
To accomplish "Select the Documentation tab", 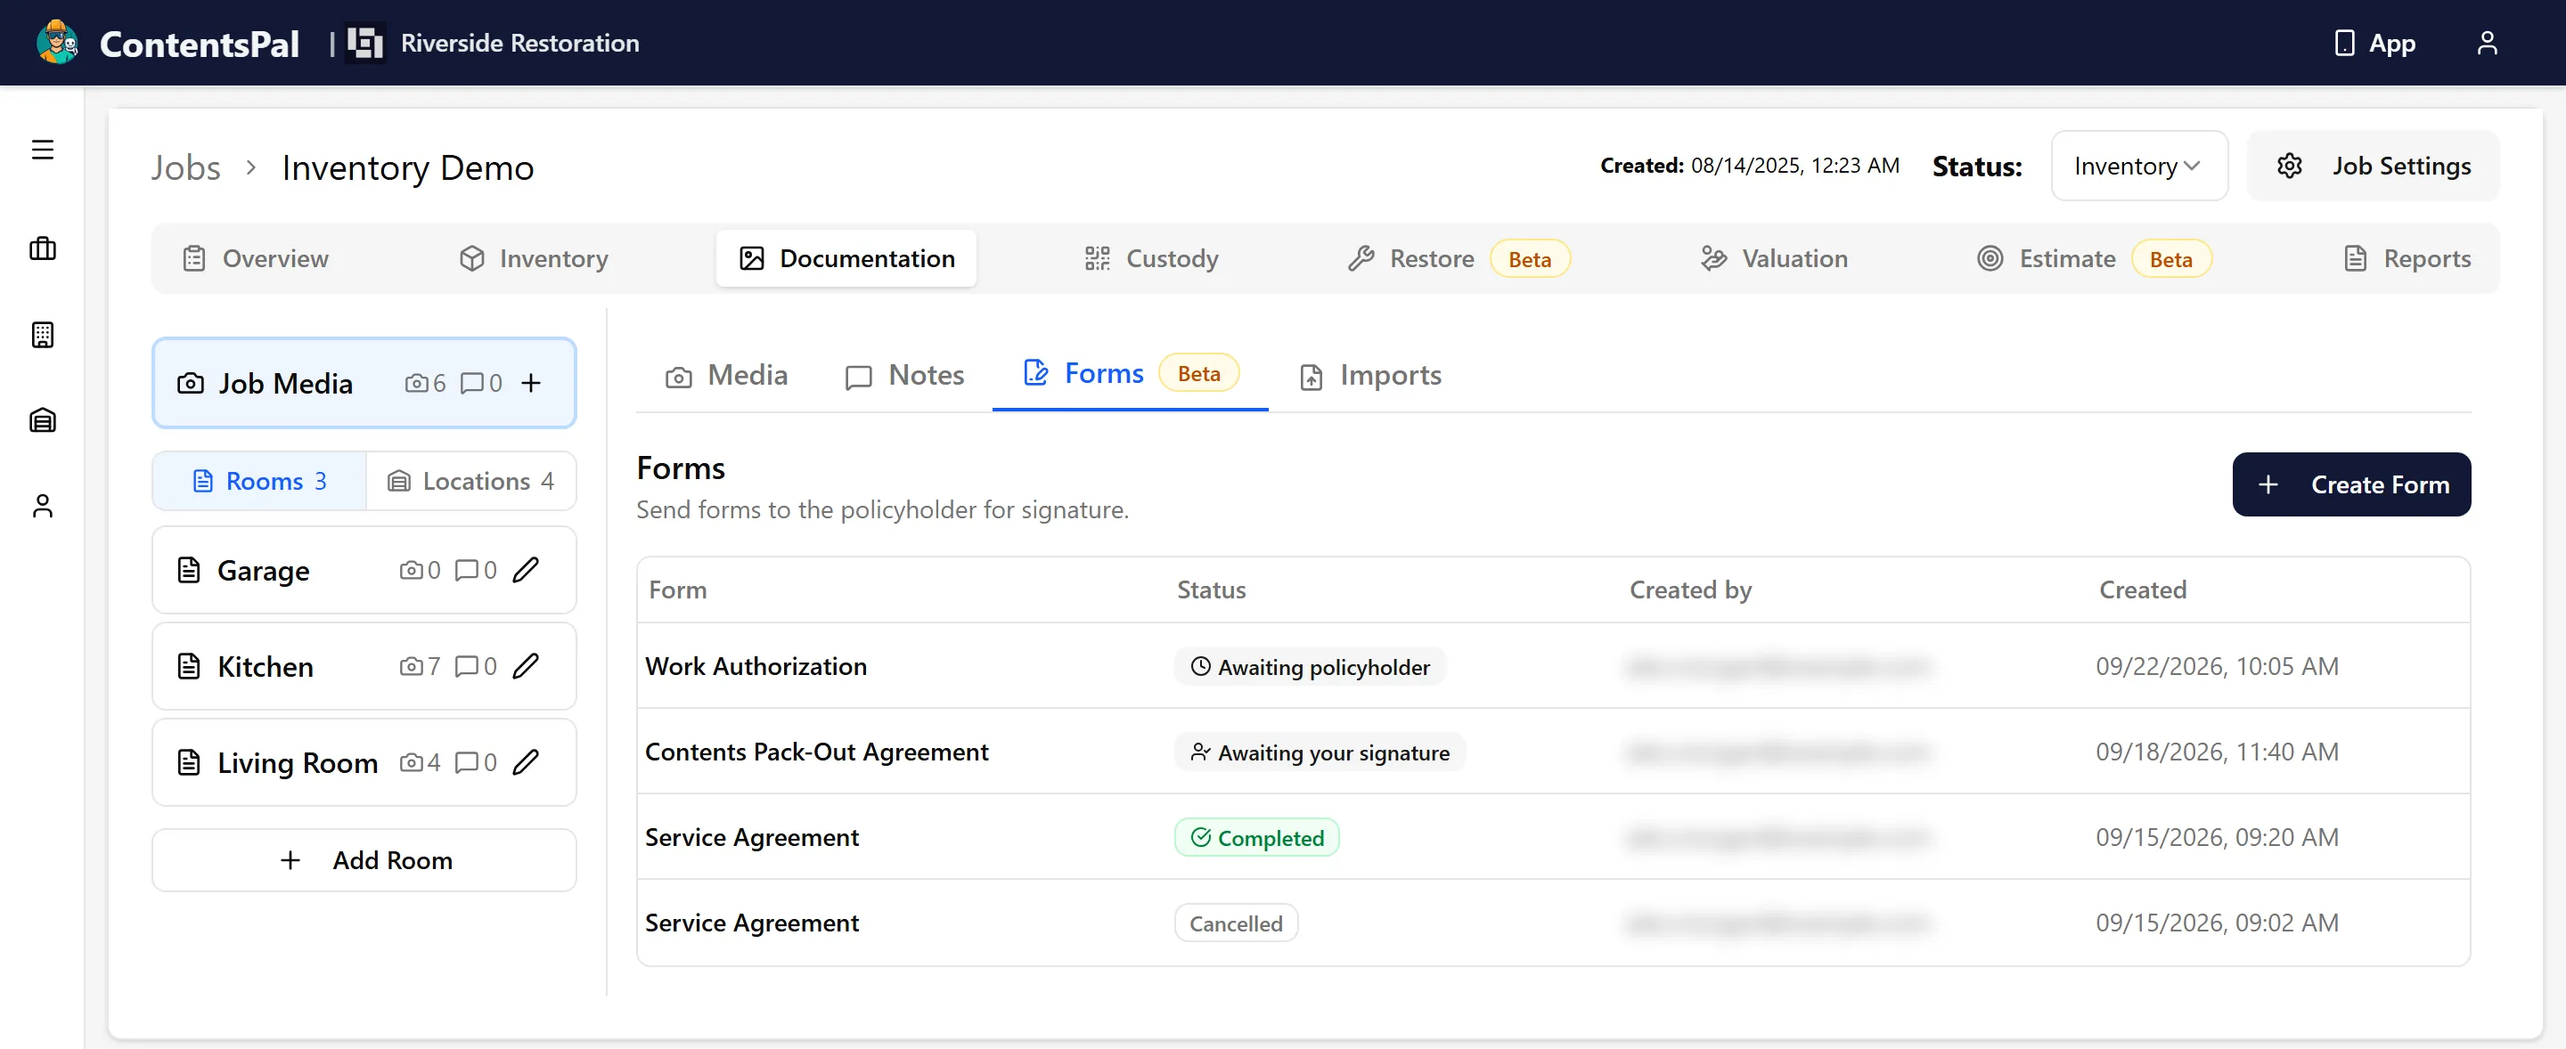I will [846, 259].
